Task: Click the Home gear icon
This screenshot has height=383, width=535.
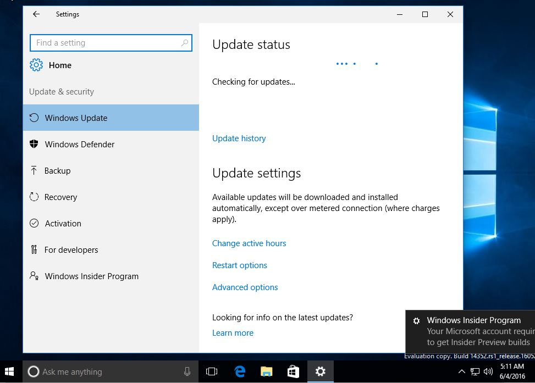Action: (x=36, y=65)
